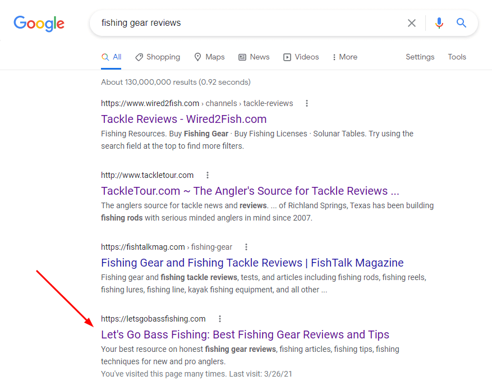Open options menu for tackletour.com result

(x=208, y=175)
